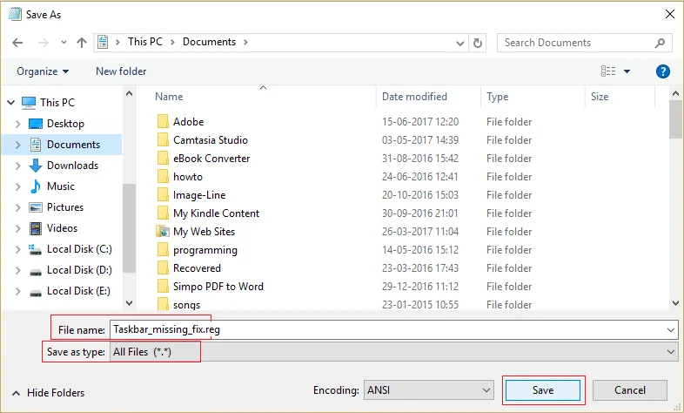Change the view layout icon
This screenshot has width=684, height=413.
[x=608, y=71]
